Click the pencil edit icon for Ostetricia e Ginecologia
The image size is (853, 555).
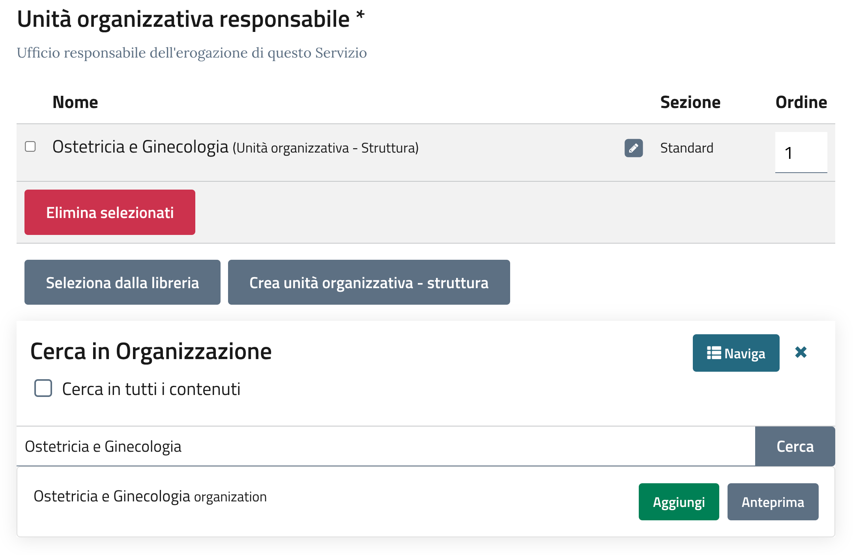(x=633, y=148)
